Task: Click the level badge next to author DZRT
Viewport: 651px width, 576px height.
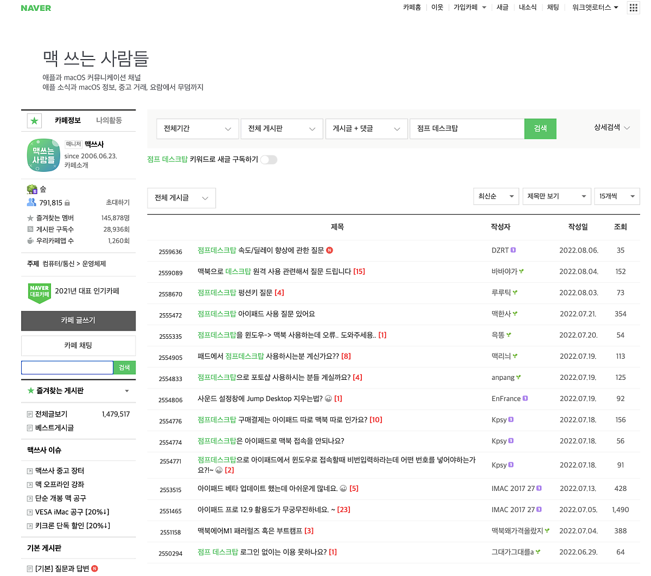Action: point(513,250)
